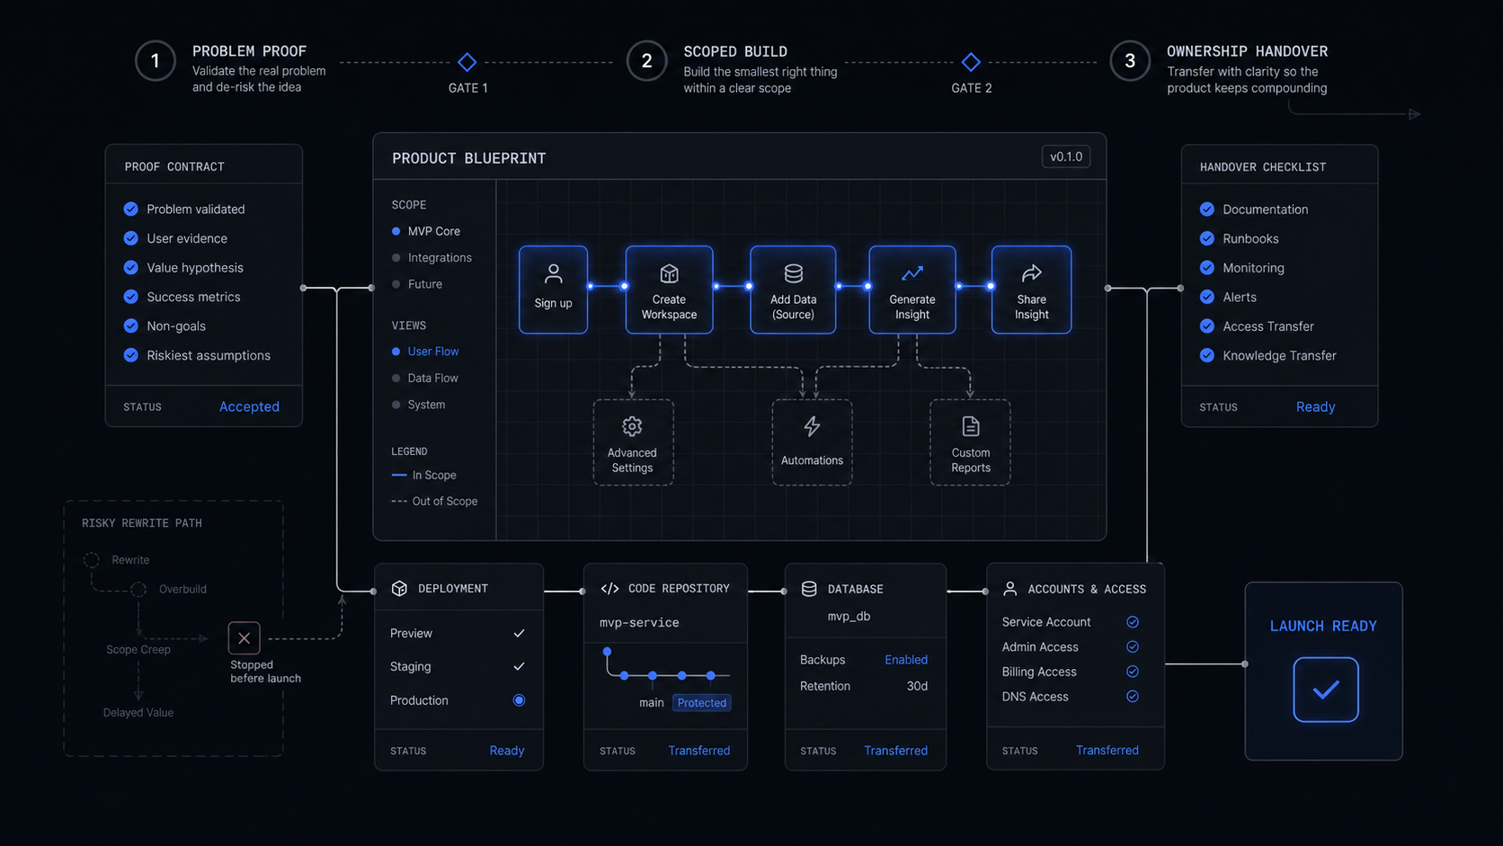Toggle the Riskiest assumptions checkbox
Image resolution: width=1503 pixels, height=846 pixels.
click(x=131, y=355)
